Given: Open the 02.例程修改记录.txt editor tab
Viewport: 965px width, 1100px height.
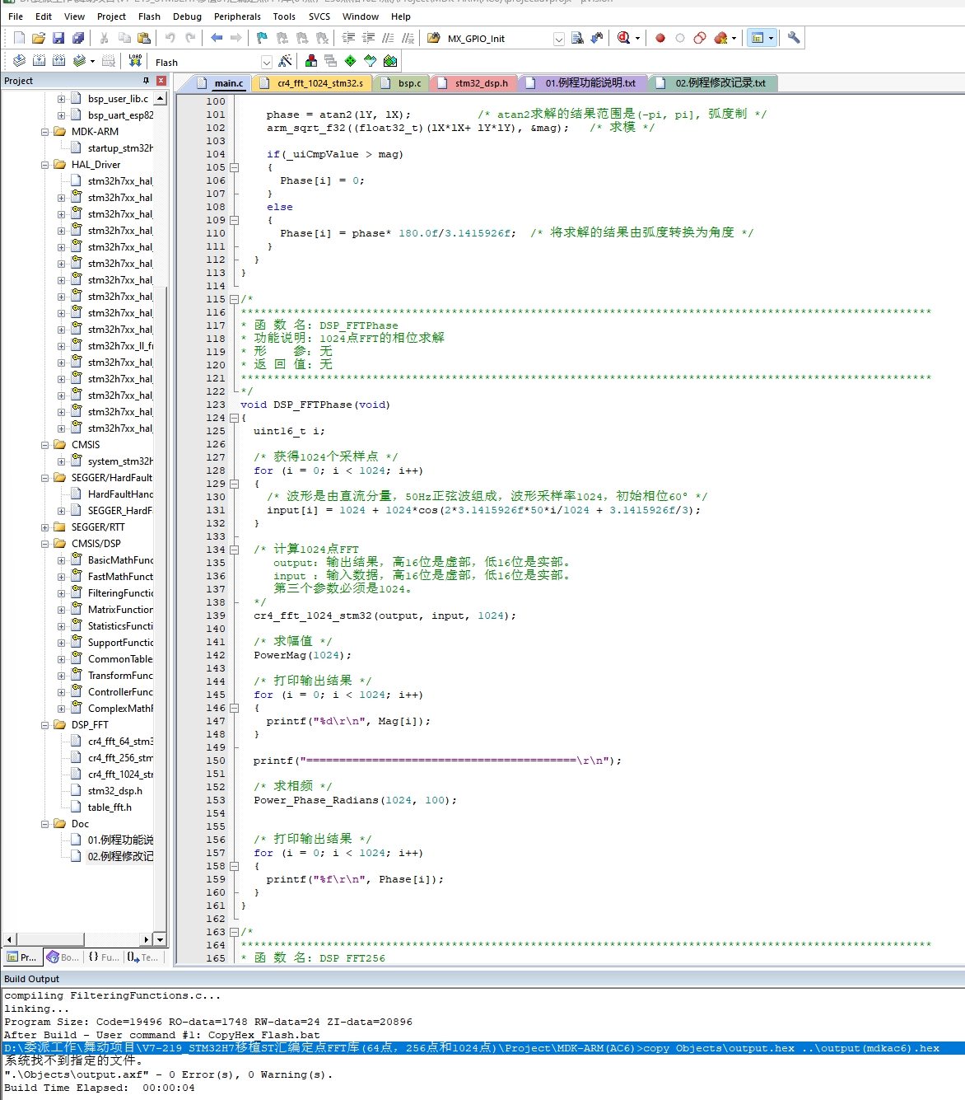Looking at the screenshot, I should coord(713,83).
